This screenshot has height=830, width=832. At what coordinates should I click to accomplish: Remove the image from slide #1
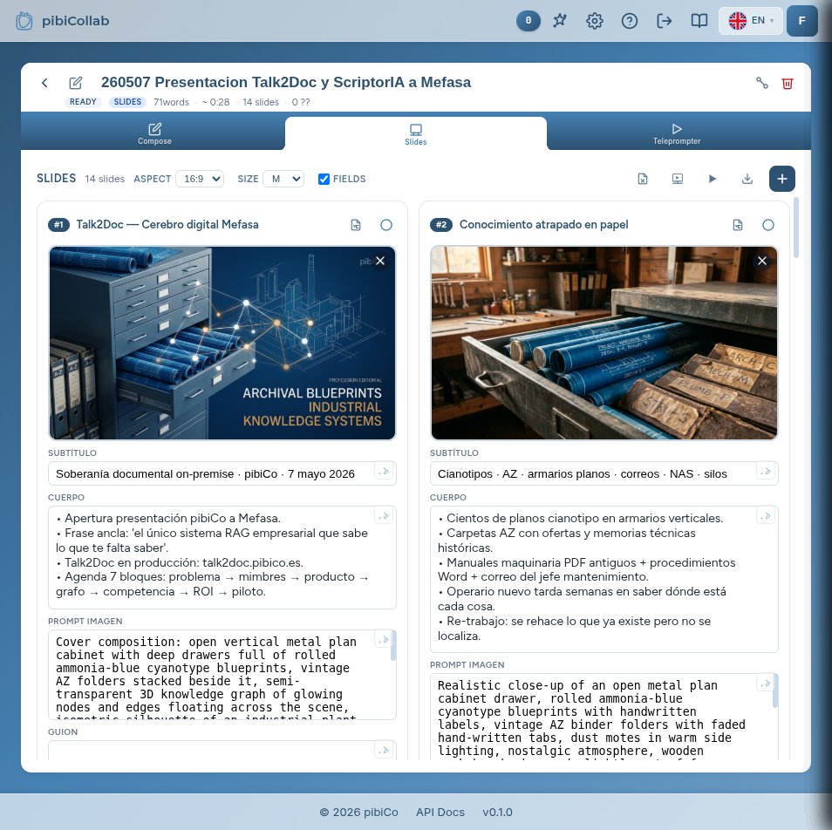coord(380,261)
